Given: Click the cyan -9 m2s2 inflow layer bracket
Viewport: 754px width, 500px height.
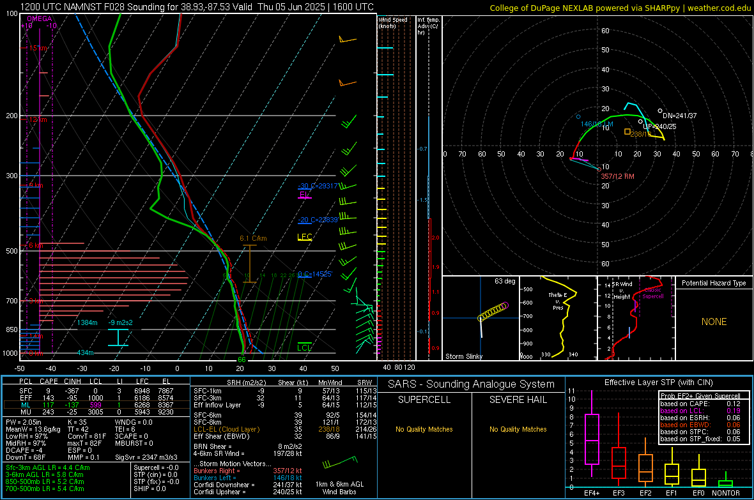Looking at the screenshot, I should tap(118, 338).
